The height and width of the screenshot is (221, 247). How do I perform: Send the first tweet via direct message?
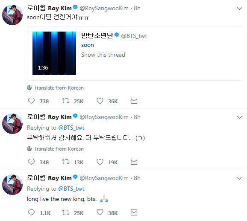coord(134,101)
